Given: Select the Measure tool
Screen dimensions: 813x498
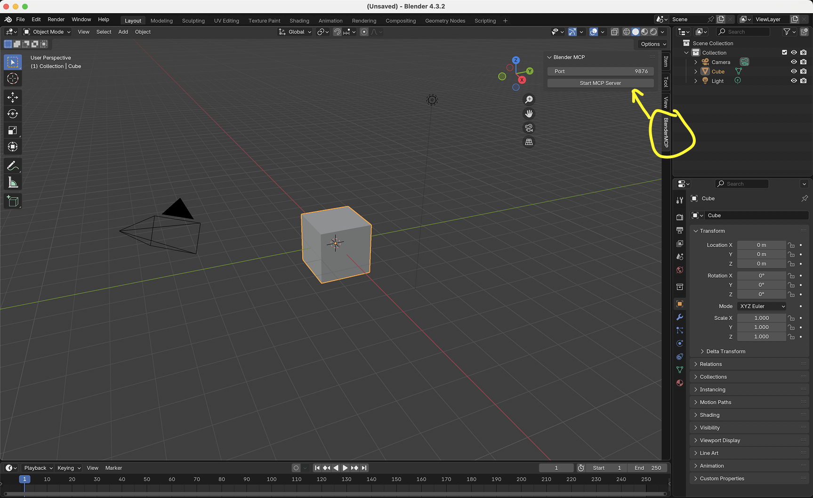Looking at the screenshot, I should 13,182.
